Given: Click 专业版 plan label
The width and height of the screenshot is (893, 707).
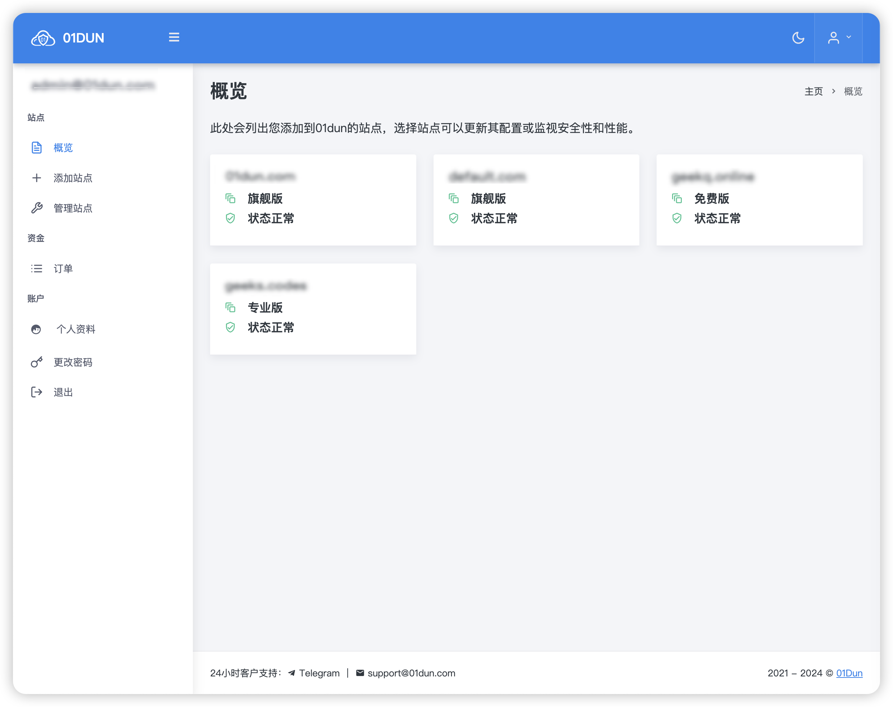Looking at the screenshot, I should pos(265,307).
